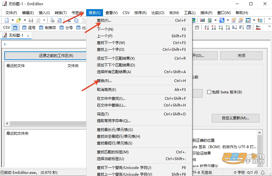Click the 自定义更新(M)... button
272x176 pixels.
tap(235, 118)
